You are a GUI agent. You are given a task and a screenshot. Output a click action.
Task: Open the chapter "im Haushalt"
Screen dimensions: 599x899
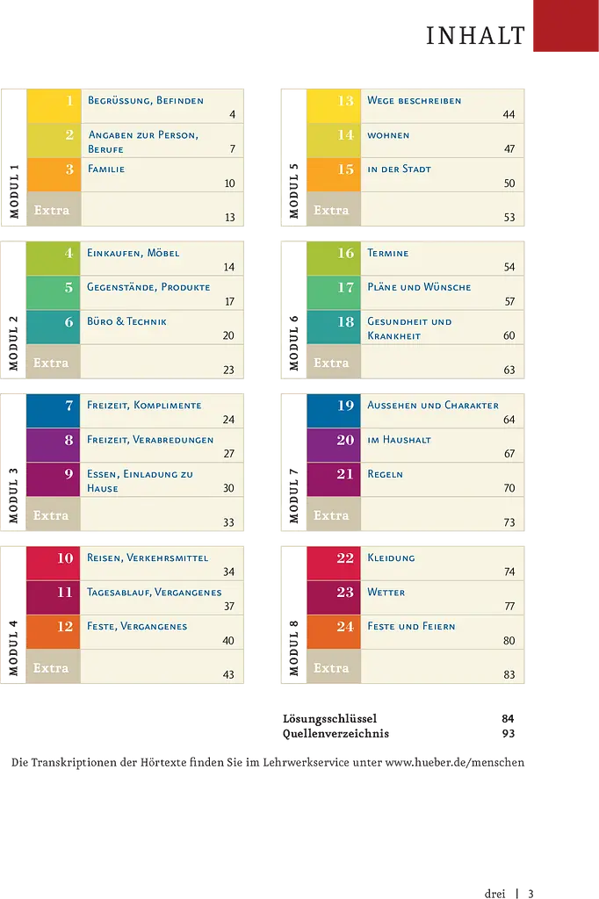400,440
